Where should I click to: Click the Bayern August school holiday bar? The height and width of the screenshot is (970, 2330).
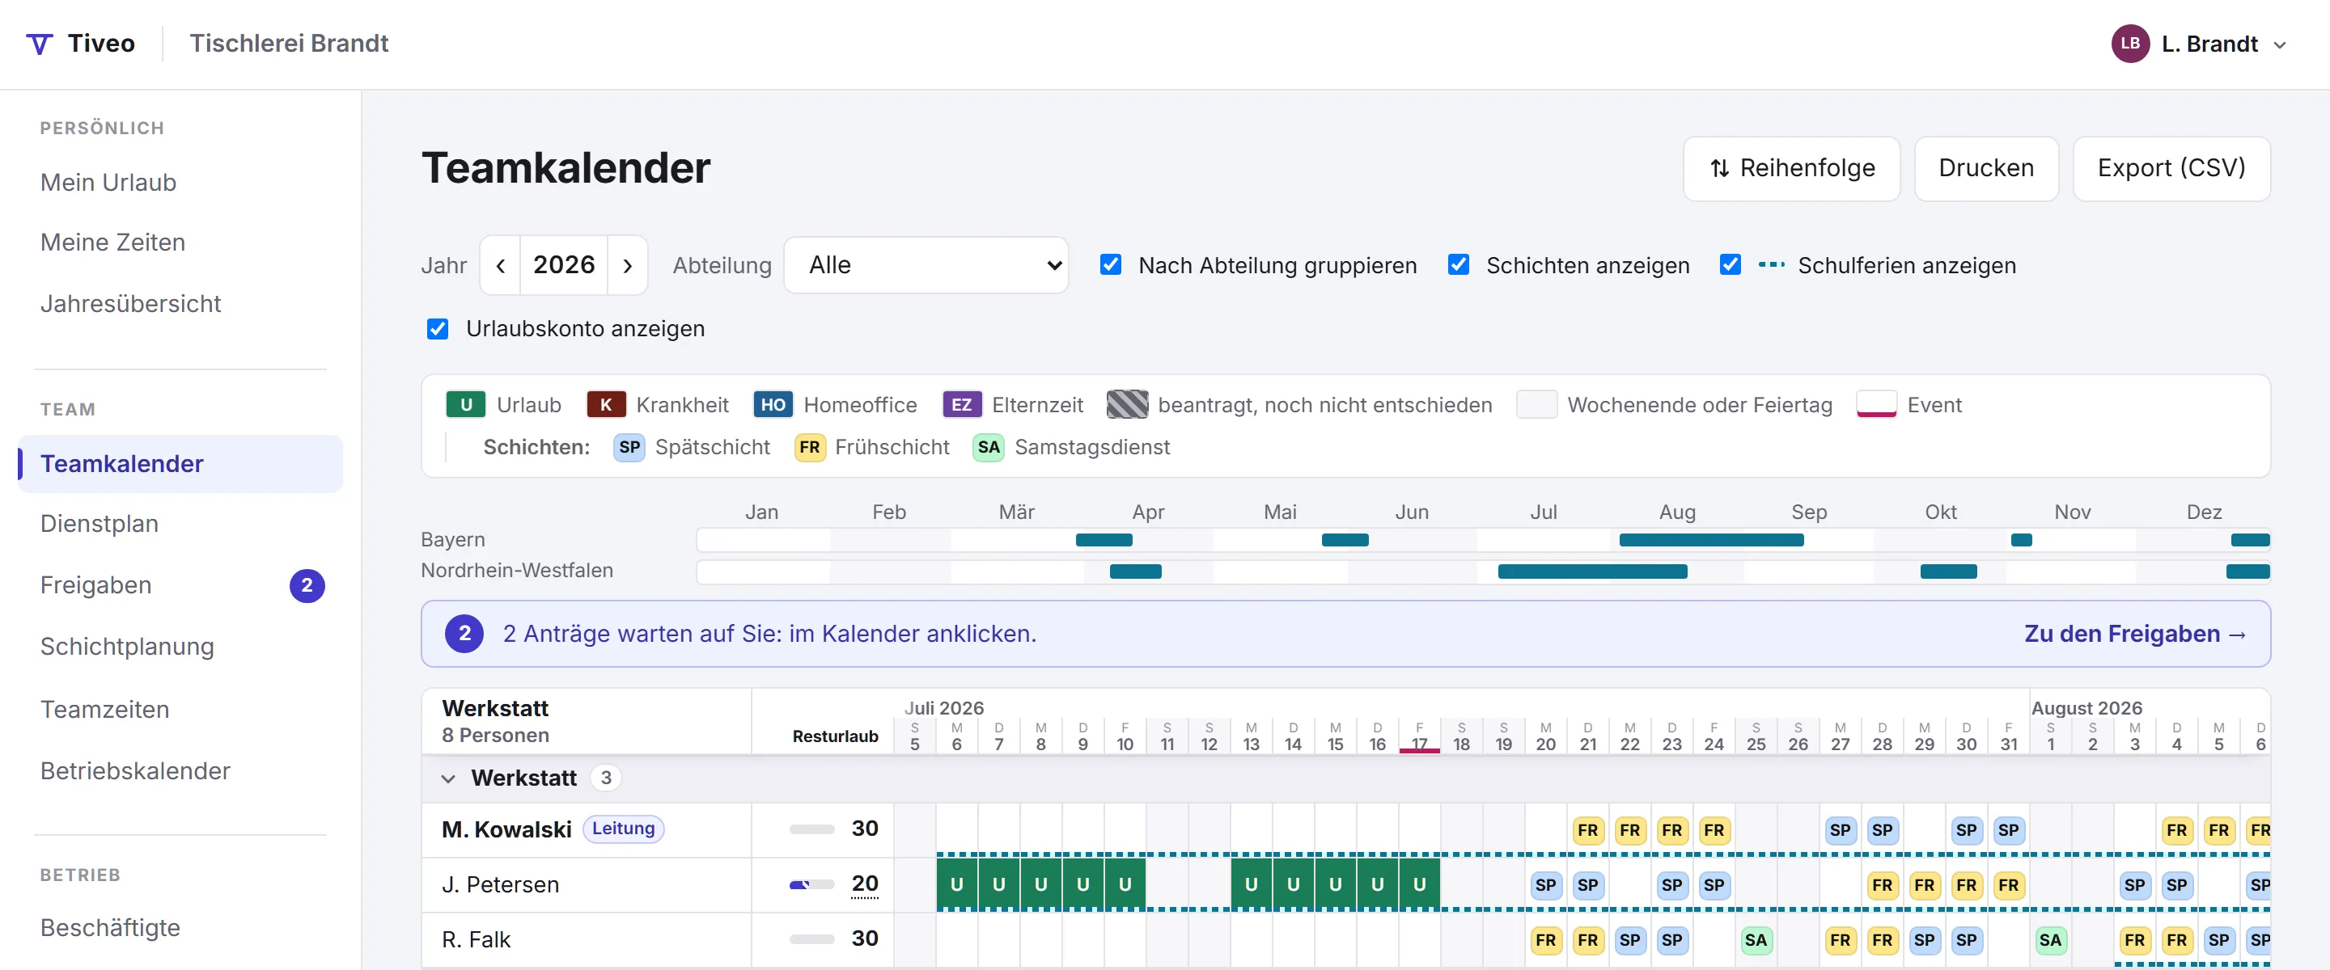(1711, 540)
